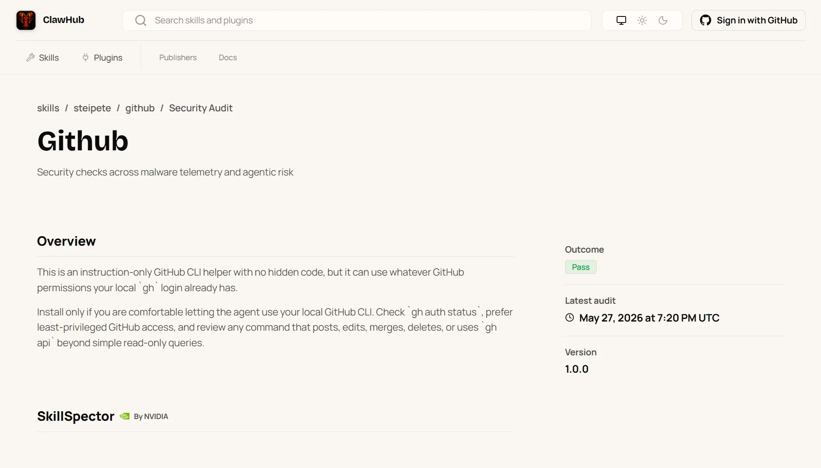The image size is (821, 468).
Task: Switch to light theme sun icon
Action: point(642,20)
